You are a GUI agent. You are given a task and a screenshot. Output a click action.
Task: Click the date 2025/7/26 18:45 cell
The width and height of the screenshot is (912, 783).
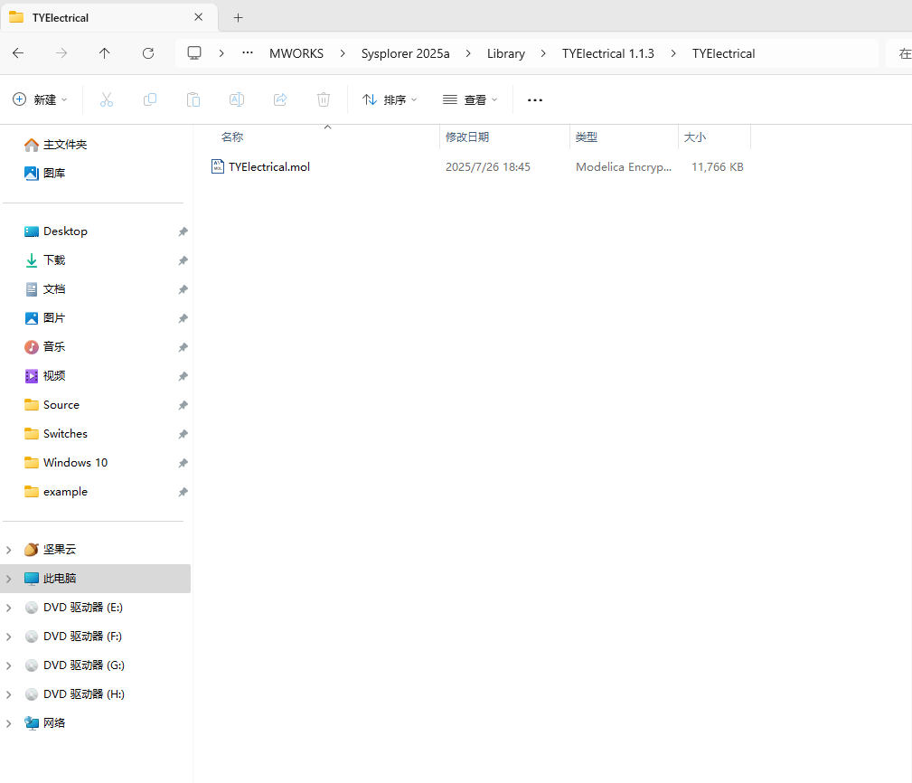pos(488,167)
